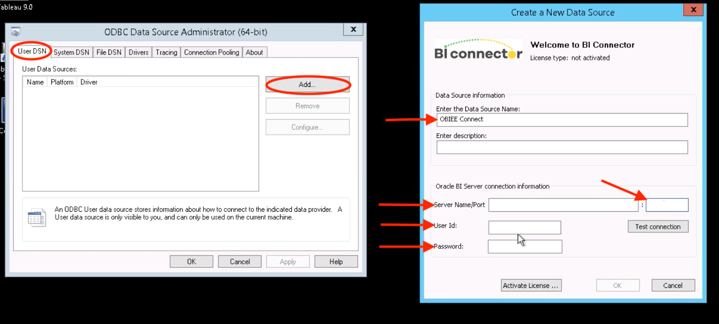Cancel the Create New Data Source dialog
Screen dimensions: 719x324
click(673, 285)
